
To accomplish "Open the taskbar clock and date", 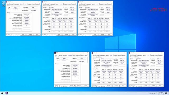I will tap(161, 93).
